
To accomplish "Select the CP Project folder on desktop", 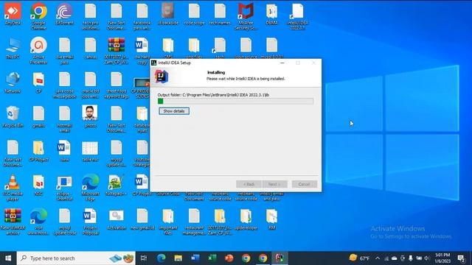I will pyautogui.click(x=38, y=151).
